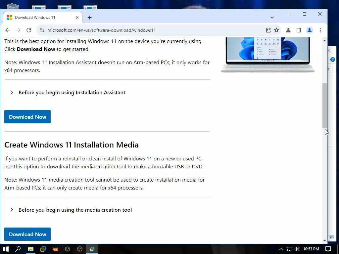The image size is (339, 254).
Task: Click the page vertical scrollbar thumb
Action: [324, 106]
